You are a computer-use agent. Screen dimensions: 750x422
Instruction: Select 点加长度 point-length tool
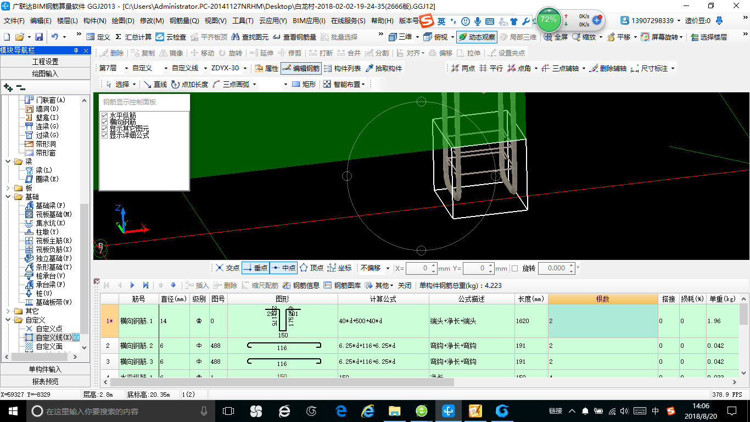pyautogui.click(x=189, y=84)
